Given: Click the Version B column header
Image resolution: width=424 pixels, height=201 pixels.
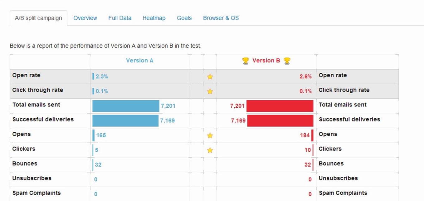Looking at the screenshot, I should [266, 61].
